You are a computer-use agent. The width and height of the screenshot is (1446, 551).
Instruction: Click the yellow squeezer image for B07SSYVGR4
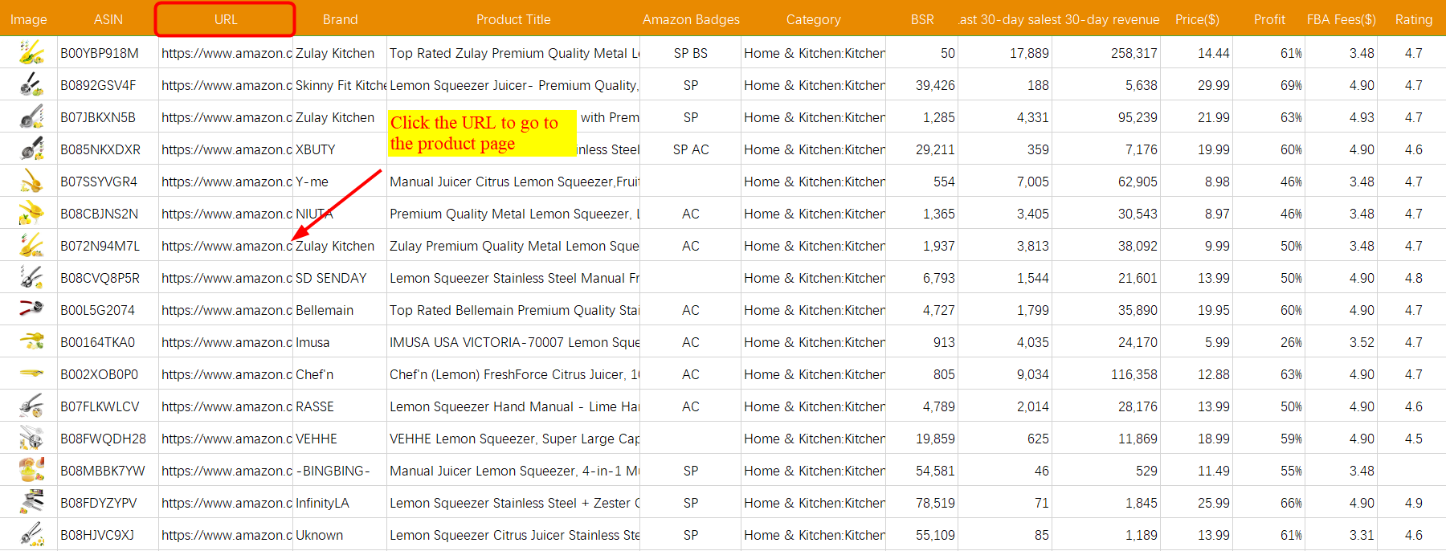click(x=31, y=182)
